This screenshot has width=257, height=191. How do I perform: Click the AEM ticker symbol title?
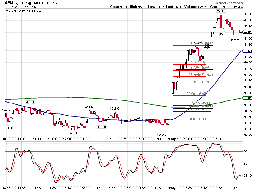9,3
